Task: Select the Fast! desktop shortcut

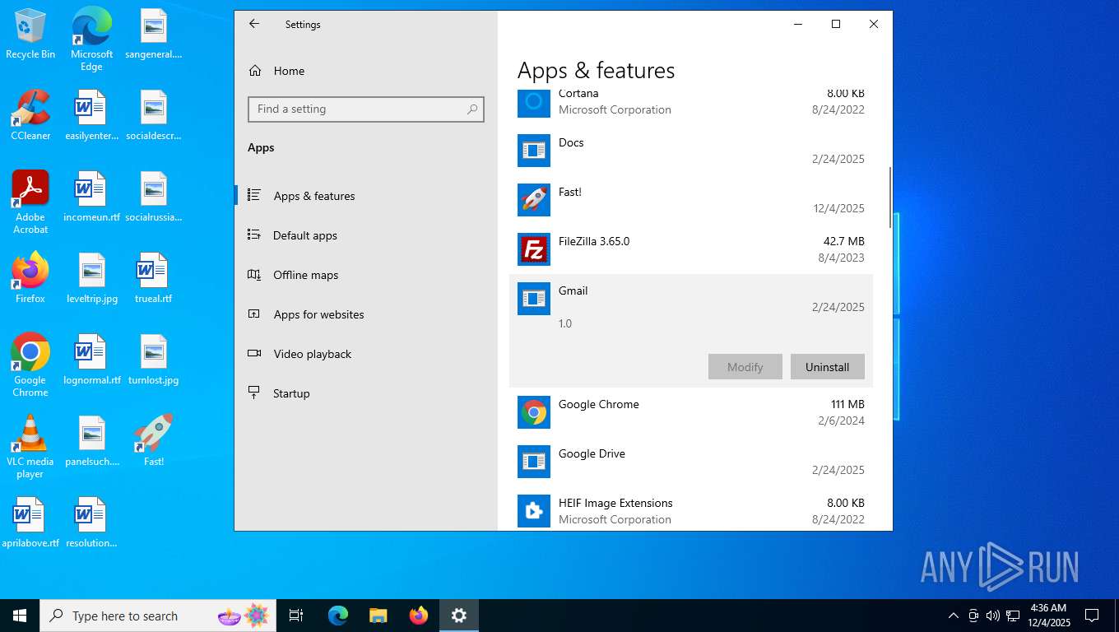Action: [154, 440]
